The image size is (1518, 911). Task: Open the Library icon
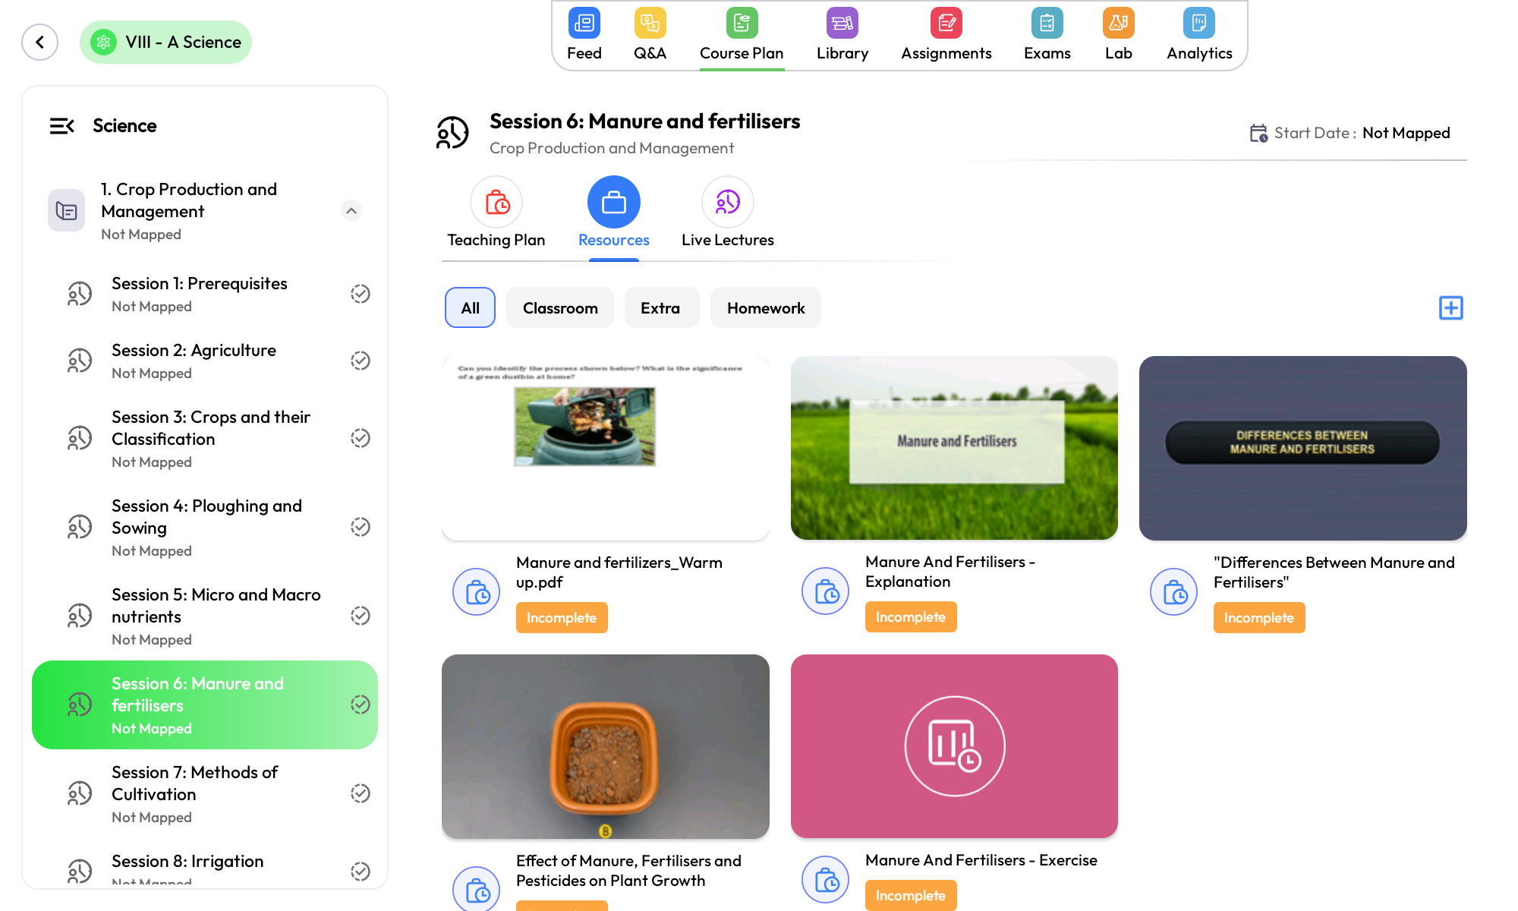tap(842, 24)
